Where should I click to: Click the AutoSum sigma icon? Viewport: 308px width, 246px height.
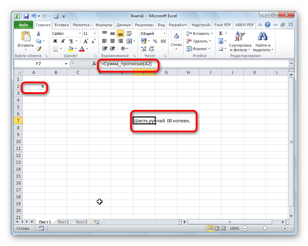pyautogui.click(x=221, y=34)
